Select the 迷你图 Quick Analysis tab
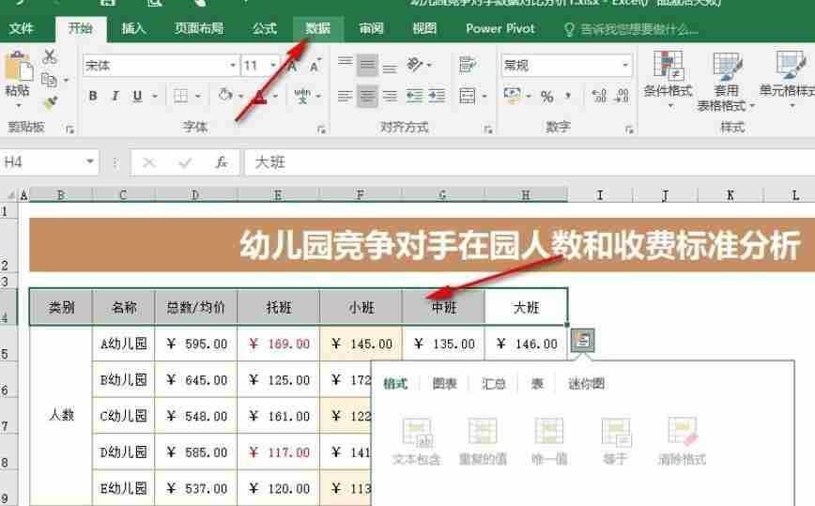Screen dimensions: 815x506 586,384
